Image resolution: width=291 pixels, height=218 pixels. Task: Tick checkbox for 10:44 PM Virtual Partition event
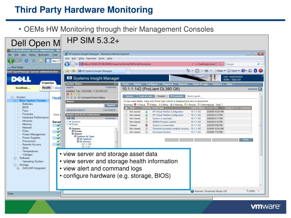pos(126,112)
